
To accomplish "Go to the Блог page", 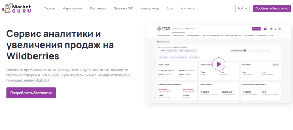I will pos(170,8).
